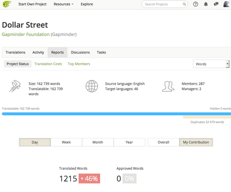Open the notifications bell icon
This screenshot has width=231, height=192.
(x=206, y=4)
